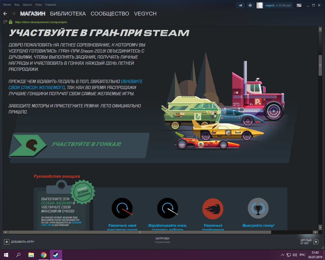The height and width of the screenshot is (260, 325).
Task: Click the green 'Новое! Особые задания' badge
Action: 83,192
